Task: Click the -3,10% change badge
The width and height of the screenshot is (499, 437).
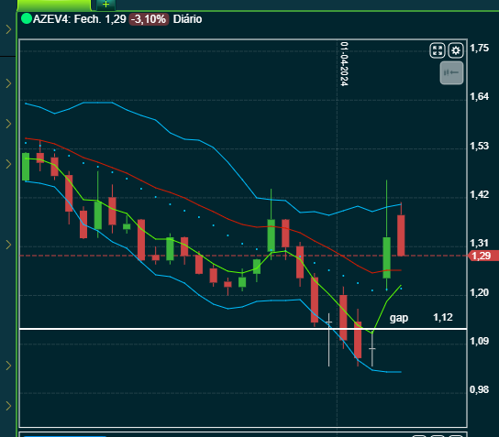Action: point(149,19)
